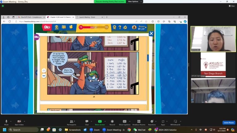The image size is (237, 133).
Task: Mute the microphone in Zoom
Action: click(6, 123)
